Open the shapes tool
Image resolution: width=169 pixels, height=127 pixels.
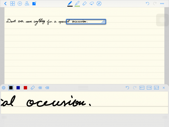point(27,4)
